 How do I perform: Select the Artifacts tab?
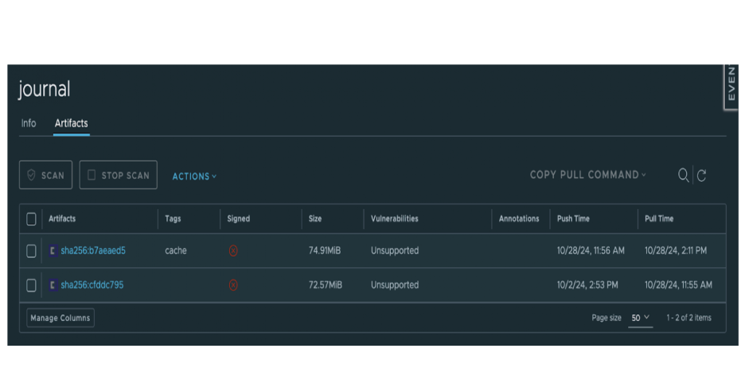(x=71, y=123)
